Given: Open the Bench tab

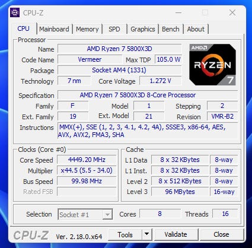Looking at the screenshot, I should 171,29.
